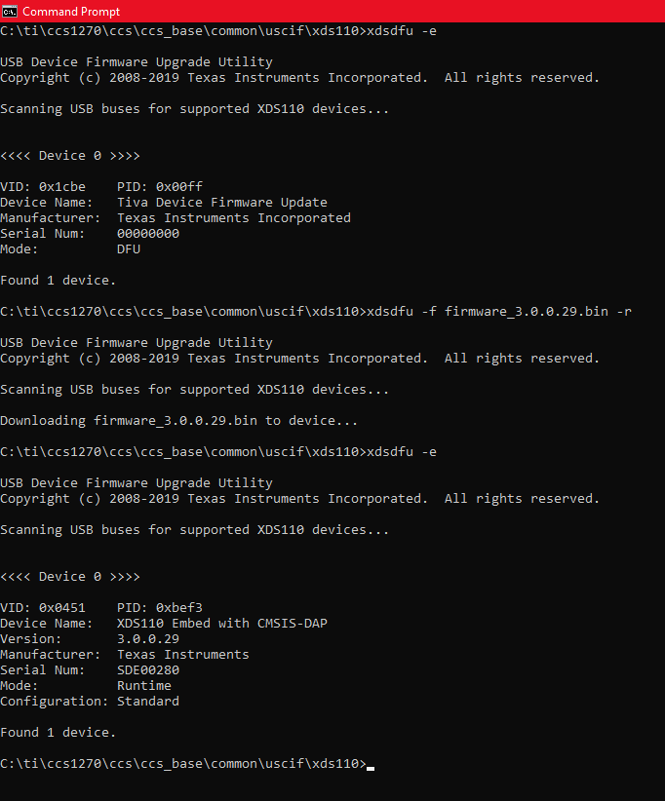Select the XDS110 Embed with CMSIS-DAP name
The image size is (665, 801).
point(221,624)
